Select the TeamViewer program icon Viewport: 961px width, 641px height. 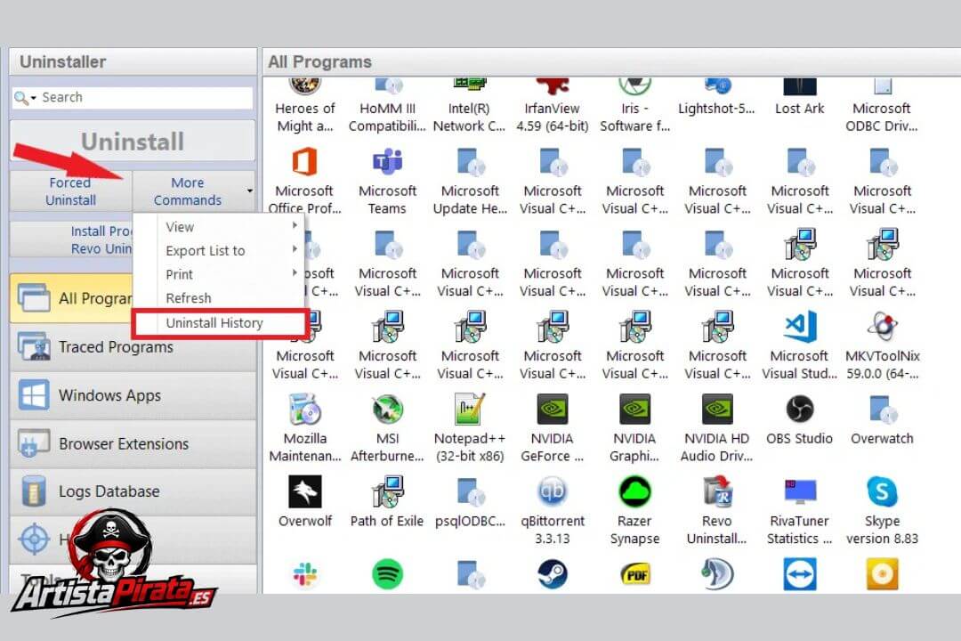point(800,575)
